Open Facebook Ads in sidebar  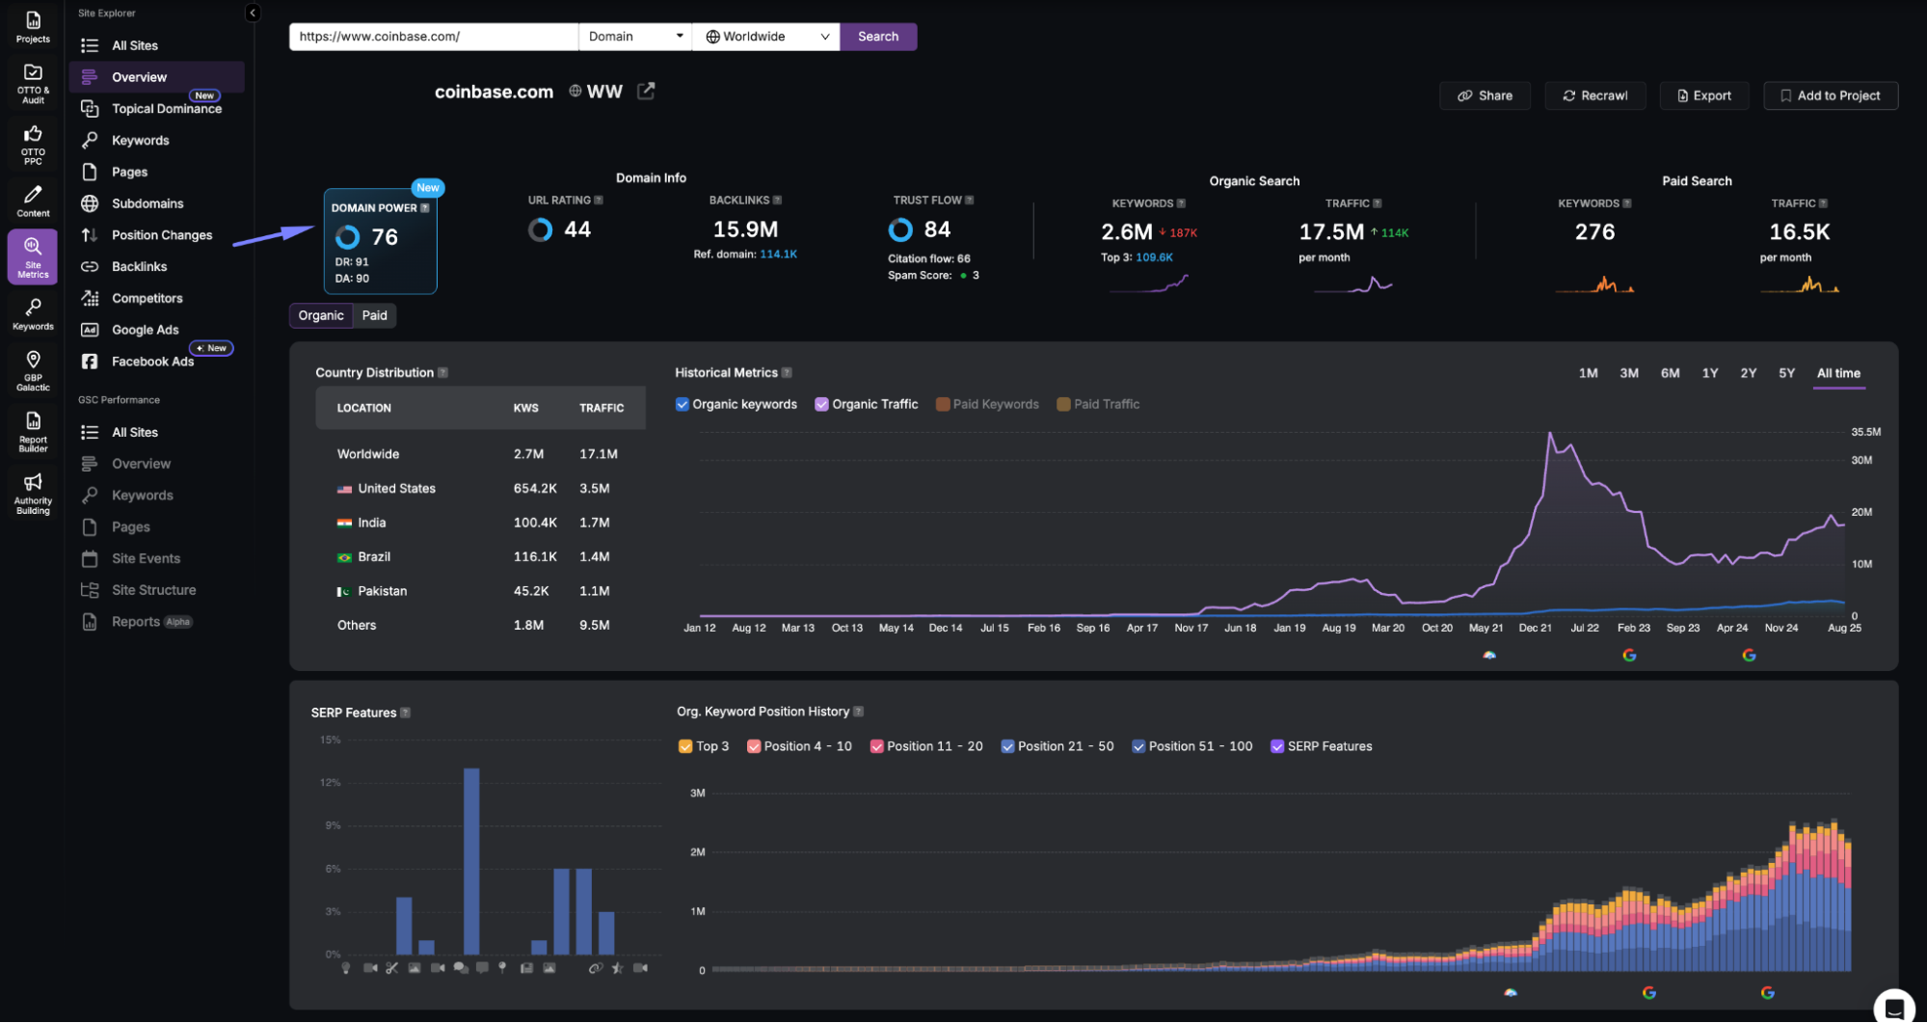(156, 362)
